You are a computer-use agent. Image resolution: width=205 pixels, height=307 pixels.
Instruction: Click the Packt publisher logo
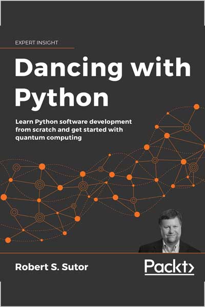point(170,267)
